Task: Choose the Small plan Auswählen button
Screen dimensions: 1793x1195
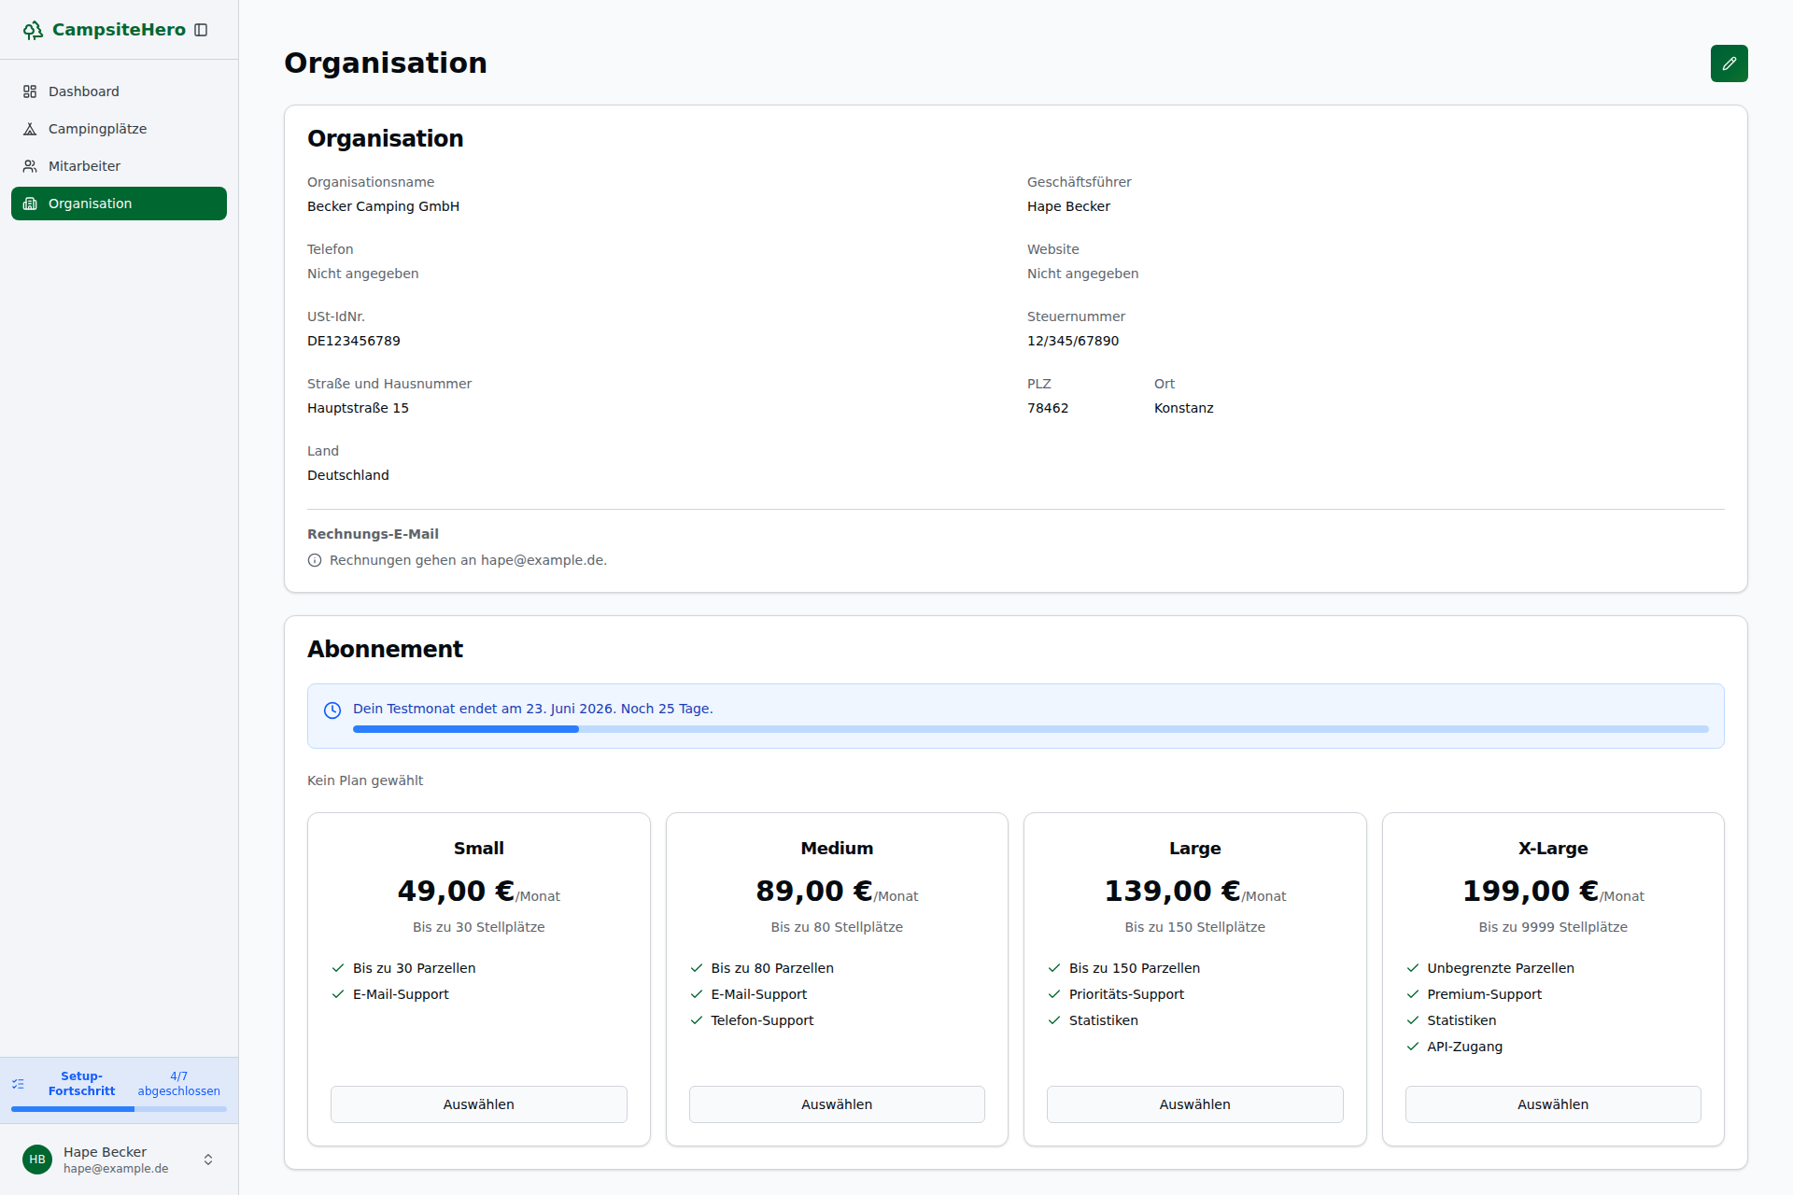Action: [x=478, y=1104]
